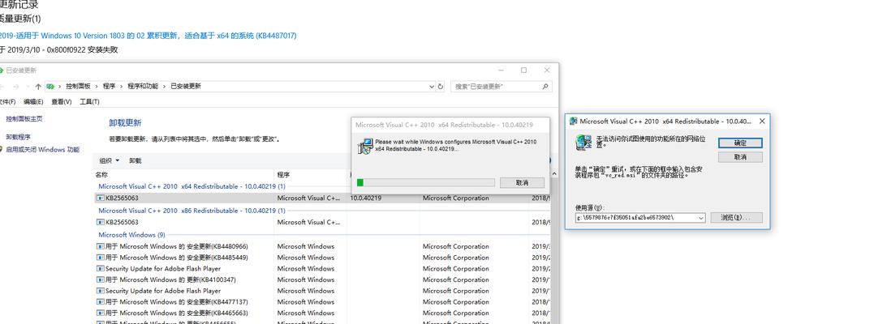This screenshot has width=887, height=324.
Task: Open the 工具(T) menu
Action: coord(89,101)
